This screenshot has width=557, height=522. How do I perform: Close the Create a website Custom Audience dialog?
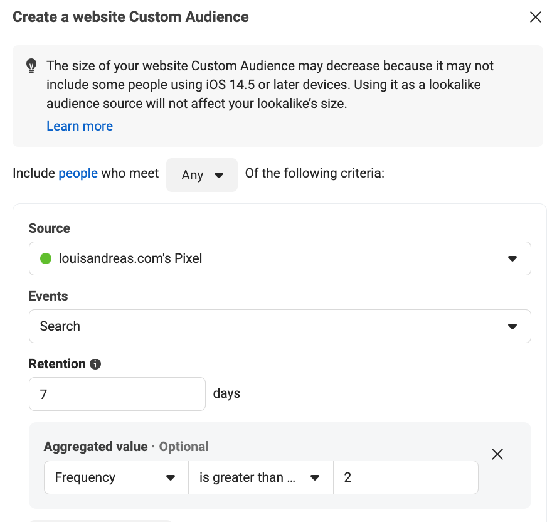[535, 17]
